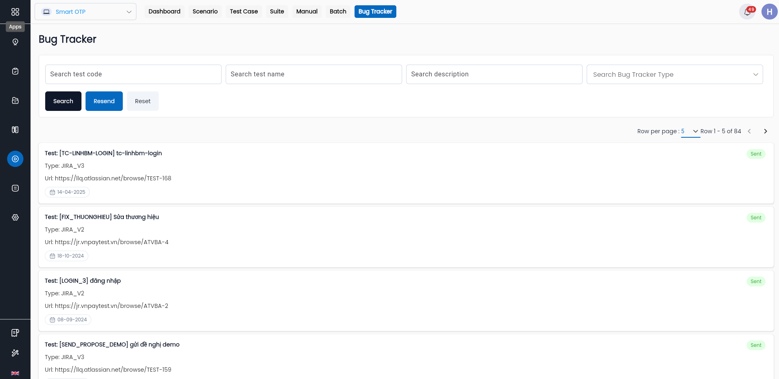Viewport: 779px width, 379px height.
Task: Focus the Search test code field
Action: pos(133,74)
